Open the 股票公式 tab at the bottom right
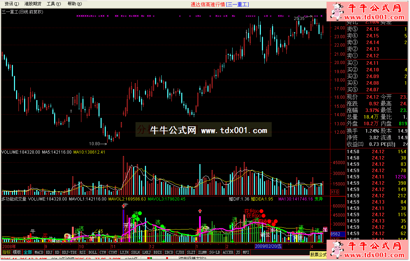The height and width of the screenshot is (261, 410). pyautogui.click(x=318, y=254)
